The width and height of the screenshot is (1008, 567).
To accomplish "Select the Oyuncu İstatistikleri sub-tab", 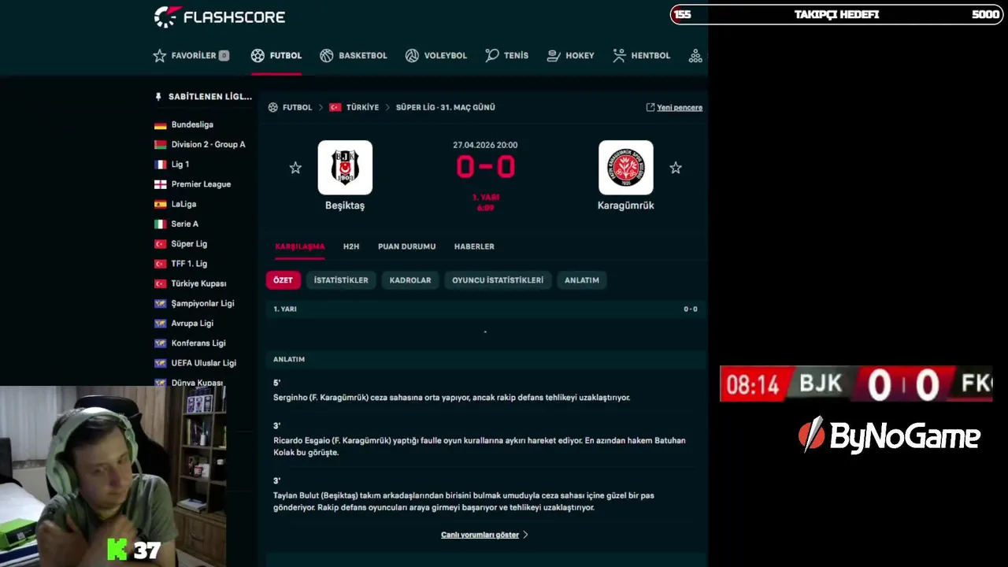I will [498, 280].
